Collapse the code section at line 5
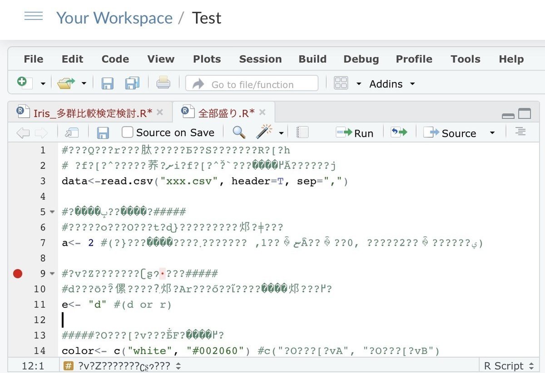Screen dimensions: 545x373 point(51,212)
